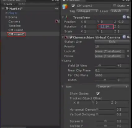
Task: Adjust the Dutch slider
Action: [x=105, y=80]
